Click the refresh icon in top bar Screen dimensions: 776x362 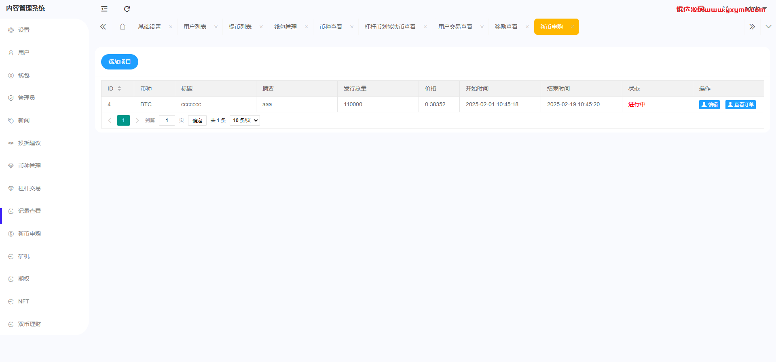[x=127, y=9]
